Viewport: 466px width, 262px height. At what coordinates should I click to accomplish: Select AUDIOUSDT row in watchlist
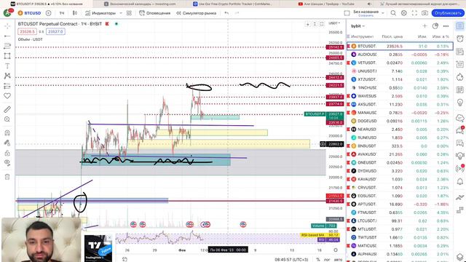400,55
